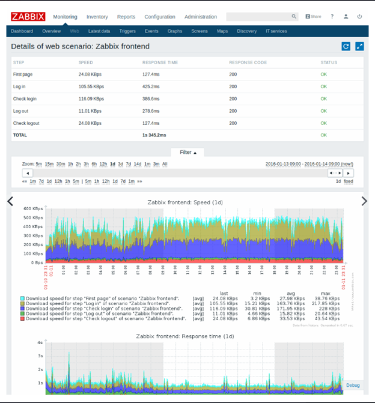This screenshot has width=375, height=403.
Task: Open the Debug link
Action: [353, 385]
